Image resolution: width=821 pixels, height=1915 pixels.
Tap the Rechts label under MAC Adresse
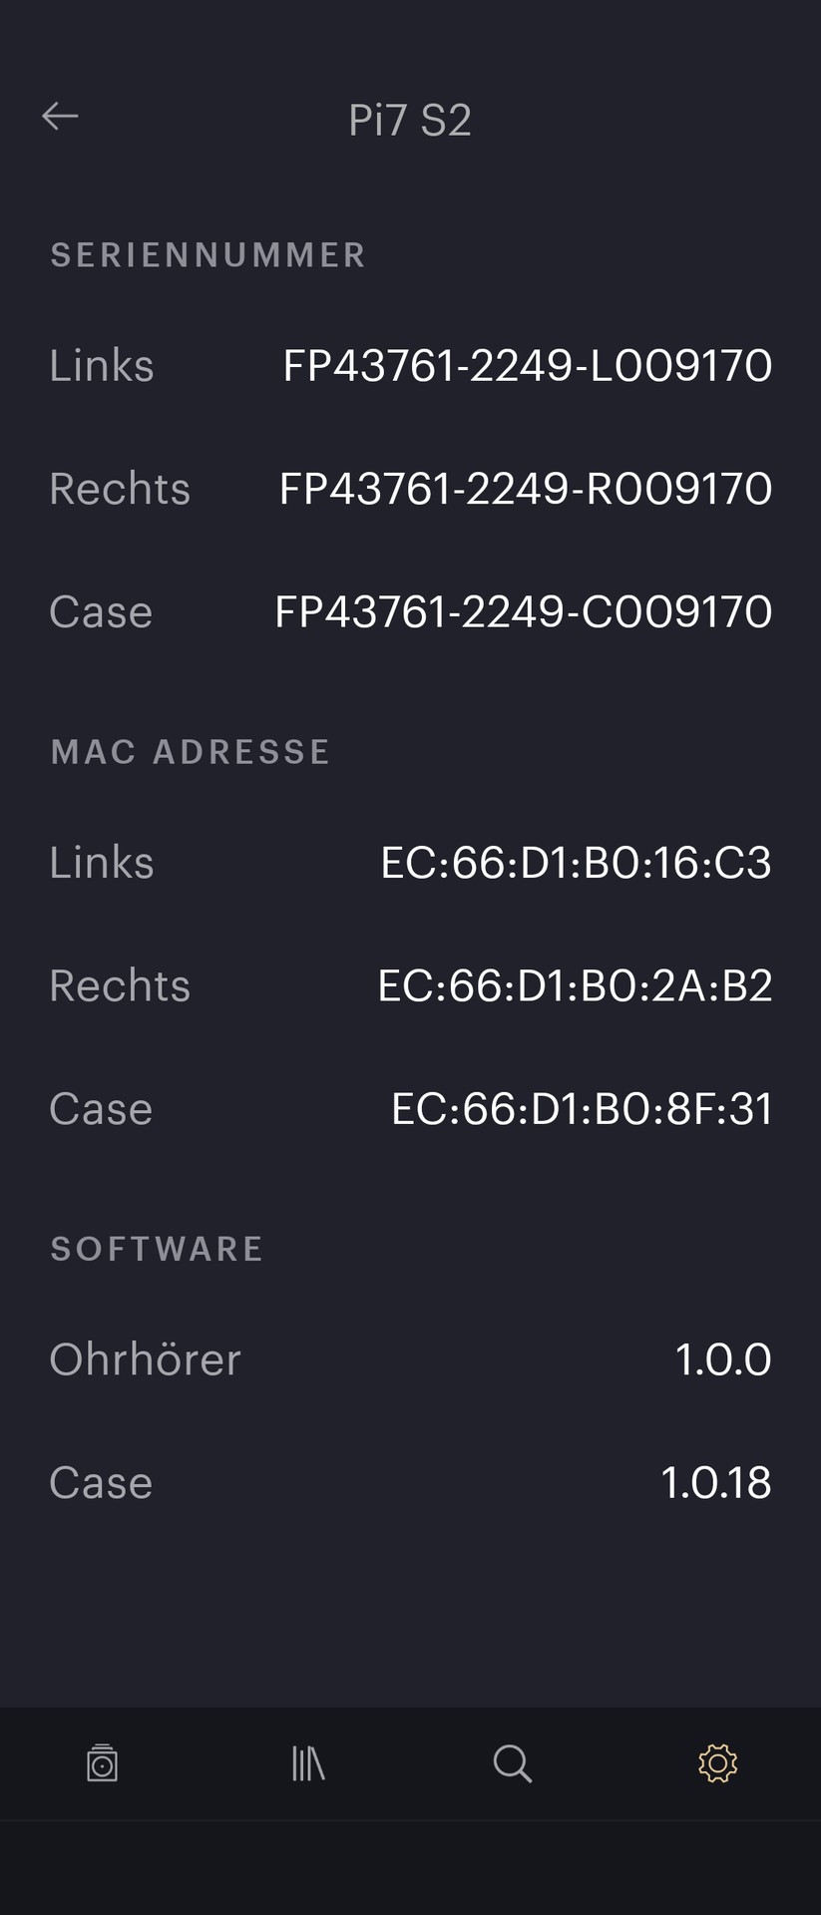pyautogui.click(x=120, y=986)
